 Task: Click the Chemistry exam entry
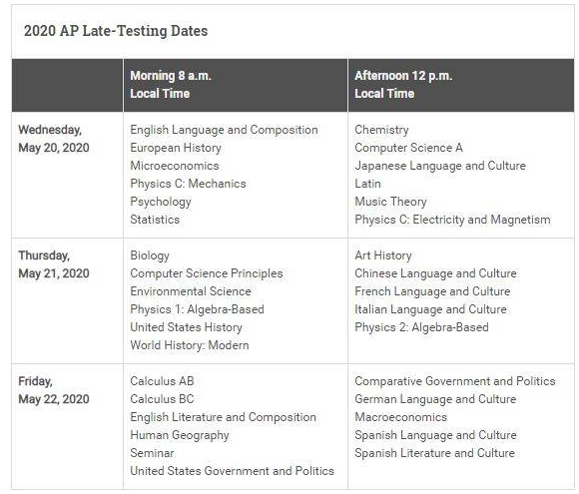[381, 130]
